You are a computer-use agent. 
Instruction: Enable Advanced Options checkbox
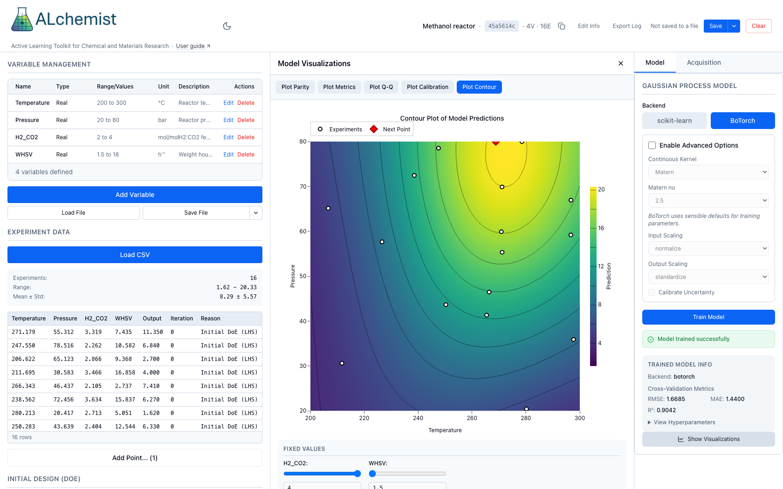pyautogui.click(x=652, y=145)
